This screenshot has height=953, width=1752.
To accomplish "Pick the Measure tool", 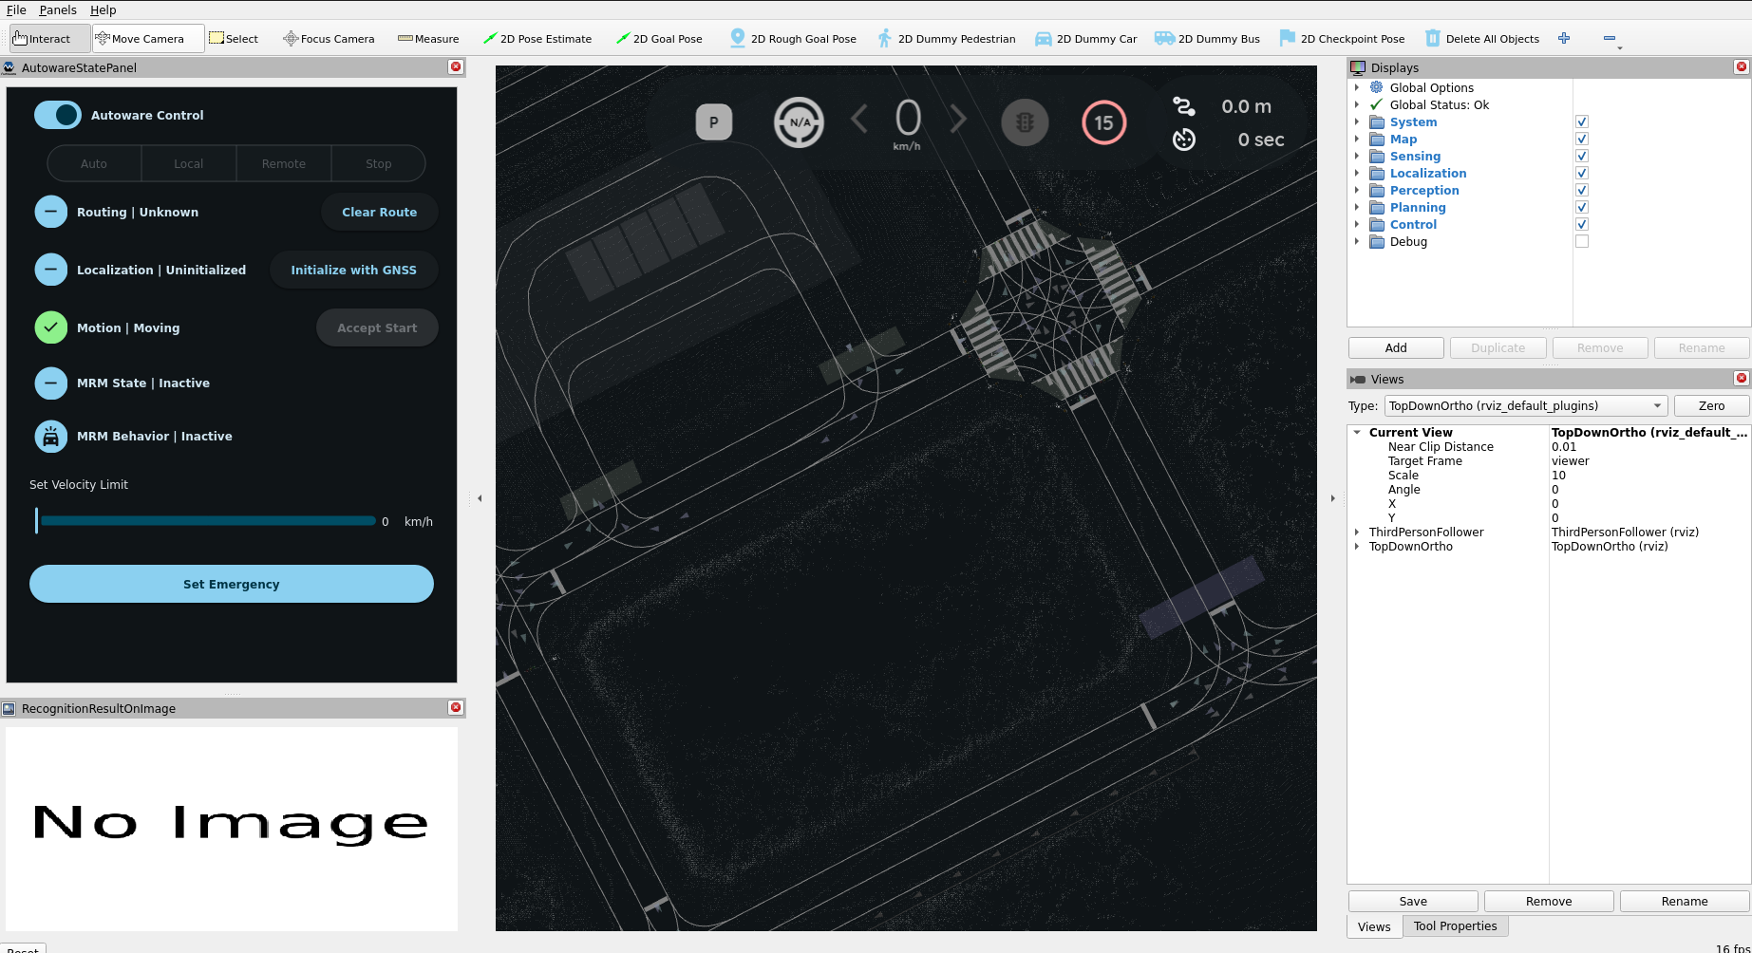I will pos(428,39).
